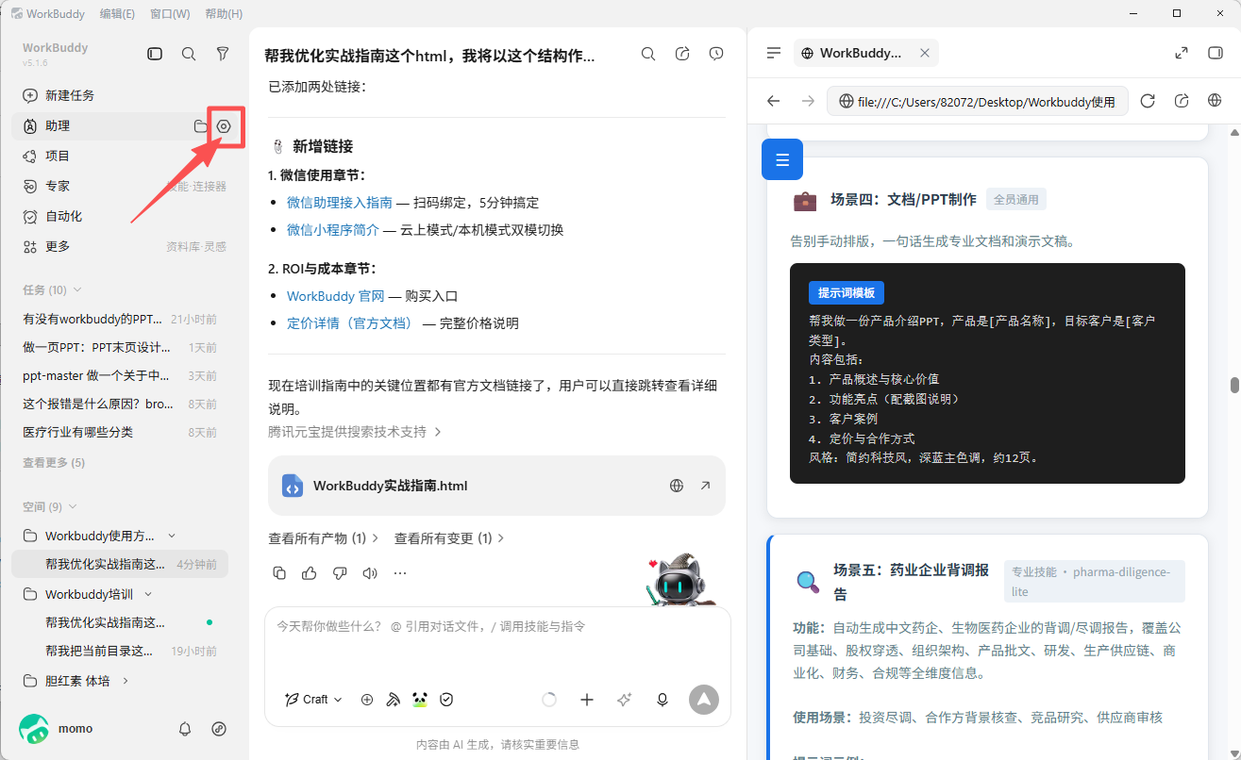Open the 定价详情（官方文档） link
The image size is (1241, 760).
(351, 322)
